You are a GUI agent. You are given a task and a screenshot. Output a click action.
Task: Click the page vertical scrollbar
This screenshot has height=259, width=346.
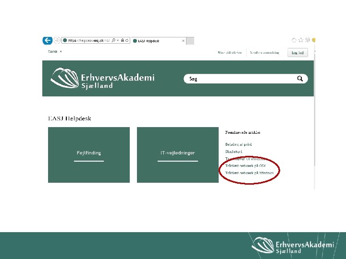coord(314,110)
